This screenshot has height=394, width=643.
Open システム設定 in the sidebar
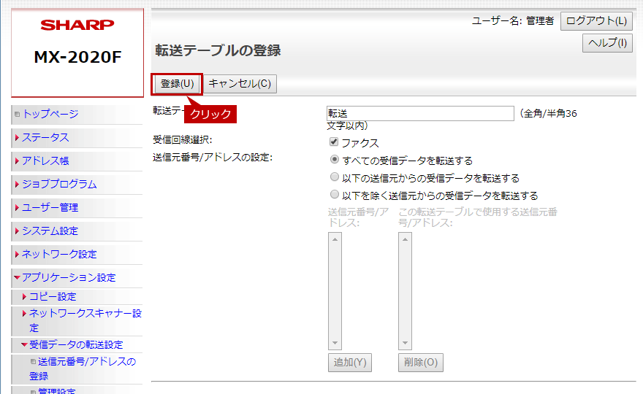coord(50,231)
